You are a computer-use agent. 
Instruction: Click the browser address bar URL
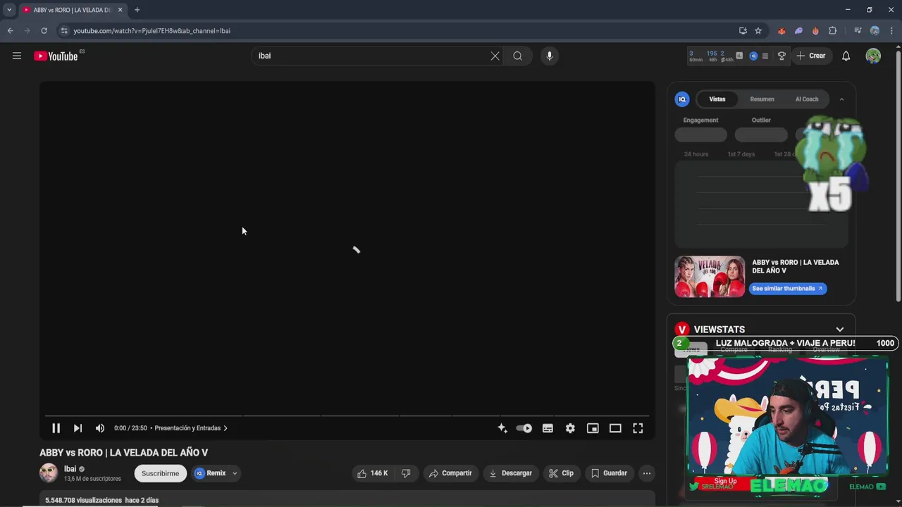pos(152,31)
